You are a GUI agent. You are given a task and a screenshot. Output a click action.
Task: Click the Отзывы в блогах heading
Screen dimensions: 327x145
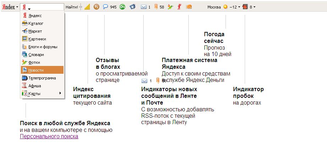108,63
